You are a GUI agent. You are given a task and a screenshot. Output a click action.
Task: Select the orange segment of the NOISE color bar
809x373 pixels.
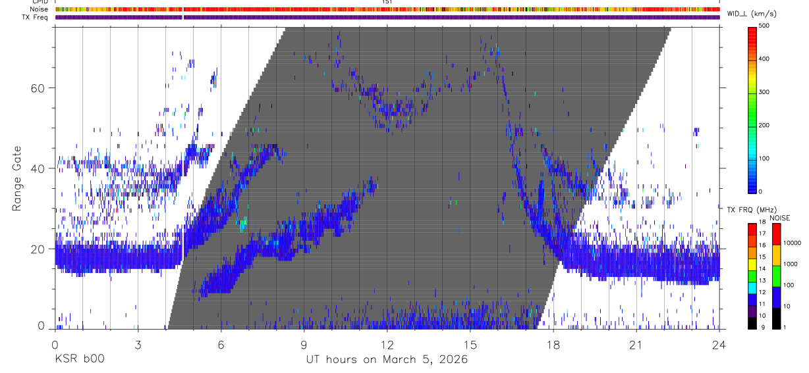pos(777,255)
